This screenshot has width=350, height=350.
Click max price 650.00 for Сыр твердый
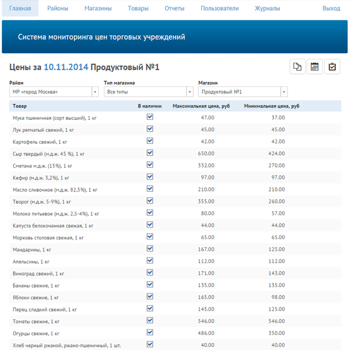pos(206,153)
